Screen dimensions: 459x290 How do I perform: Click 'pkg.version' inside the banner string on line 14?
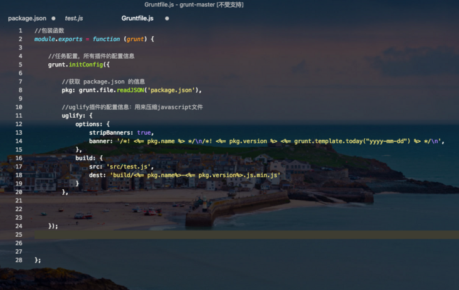(x=248, y=141)
